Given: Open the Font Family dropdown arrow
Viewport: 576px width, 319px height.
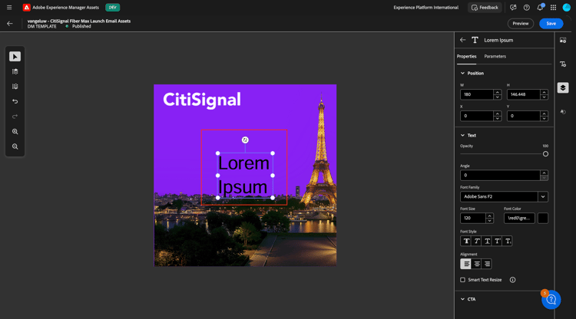Looking at the screenshot, I should click(x=543, y=196).
